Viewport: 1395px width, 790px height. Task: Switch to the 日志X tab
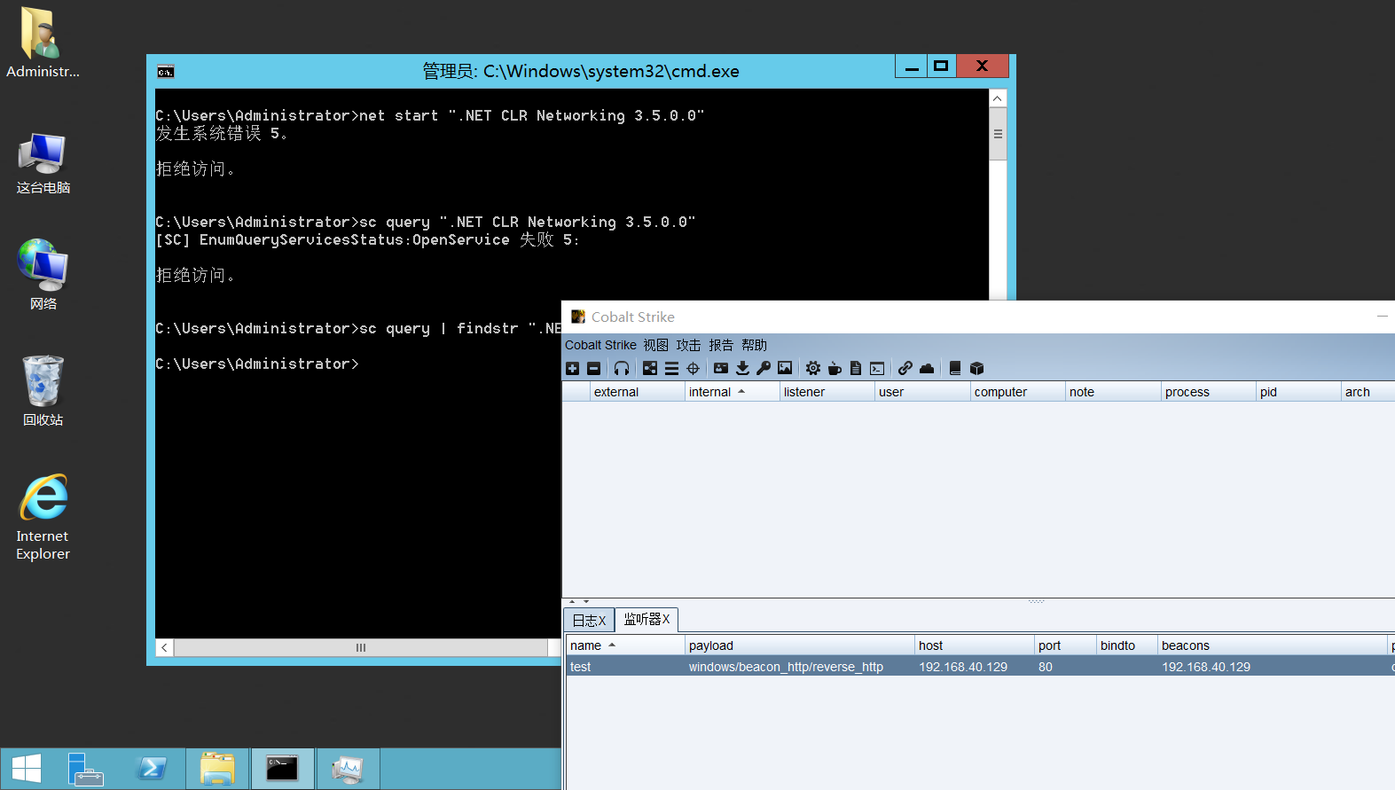pyautogui.click(x=589, y=620)
